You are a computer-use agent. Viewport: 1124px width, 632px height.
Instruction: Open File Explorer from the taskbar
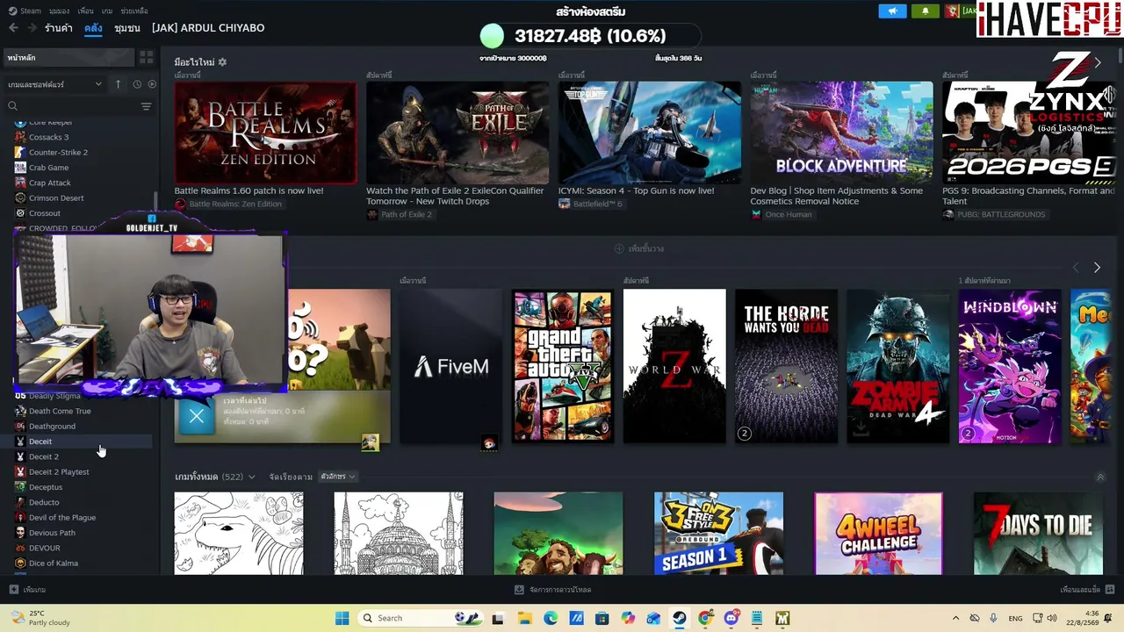point(525,618)
